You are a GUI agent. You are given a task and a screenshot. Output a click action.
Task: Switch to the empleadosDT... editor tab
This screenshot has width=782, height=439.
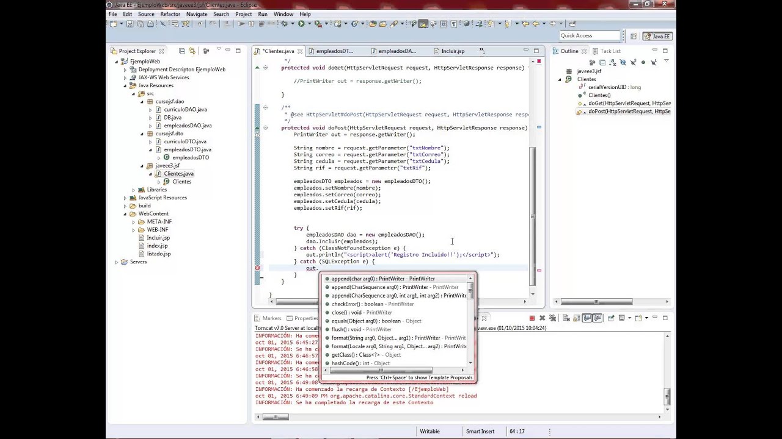(335, 51)
